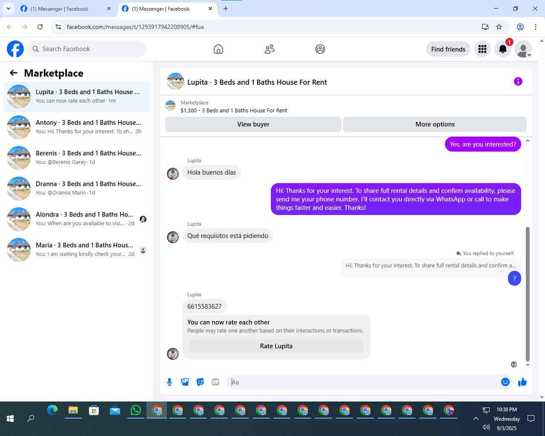Attach a photo file to message
The height and width of the screenshot is (436, 545).
[x=185, y=382]
